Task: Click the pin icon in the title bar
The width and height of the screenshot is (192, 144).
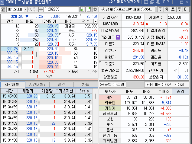Action: (x=158, y=2)
